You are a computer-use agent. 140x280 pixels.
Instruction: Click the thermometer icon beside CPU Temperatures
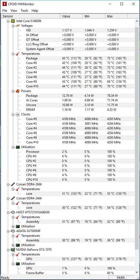(x=18, y=54)
